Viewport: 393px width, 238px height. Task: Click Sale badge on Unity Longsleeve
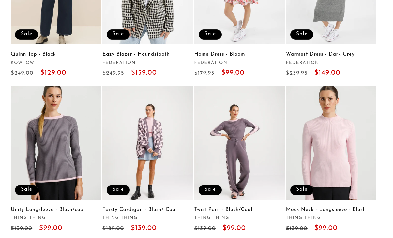pyautogui.click(x=26, y=190)
